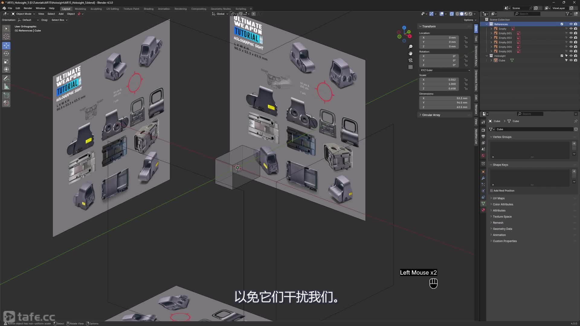580x326 pixels.
Task: Switch to rendered viewport shading
Action: pos(470,14)
